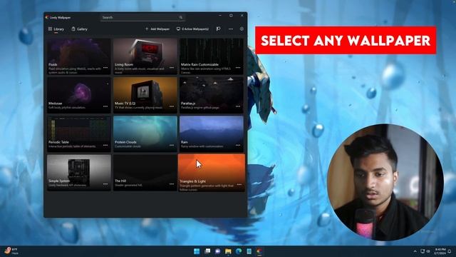Open the Windows Start menu
456x257 pixels.
point(197,251)
